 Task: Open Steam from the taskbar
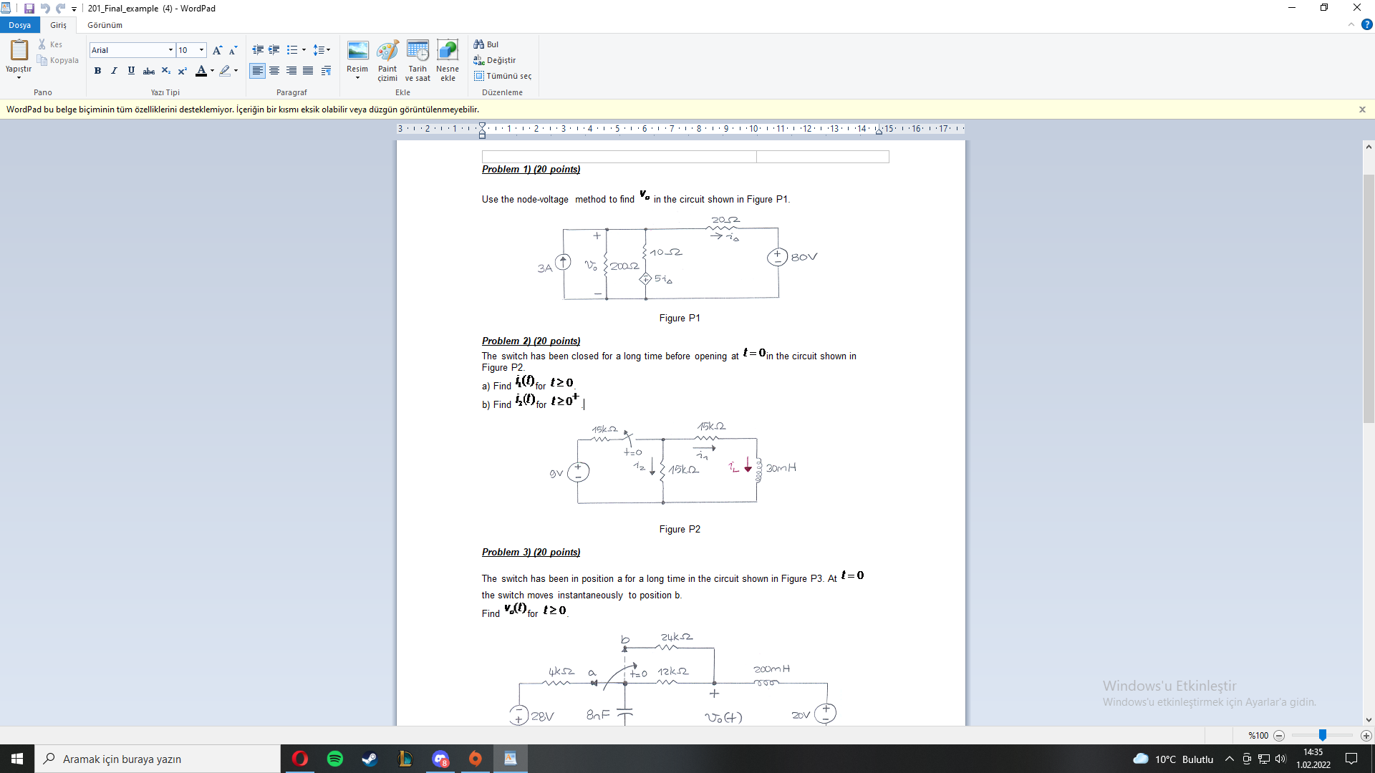pos(370,759)
